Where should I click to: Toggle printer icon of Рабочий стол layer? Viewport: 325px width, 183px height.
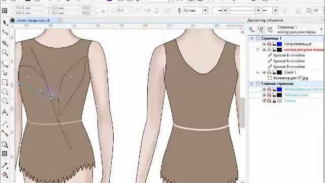coord(269,95)
